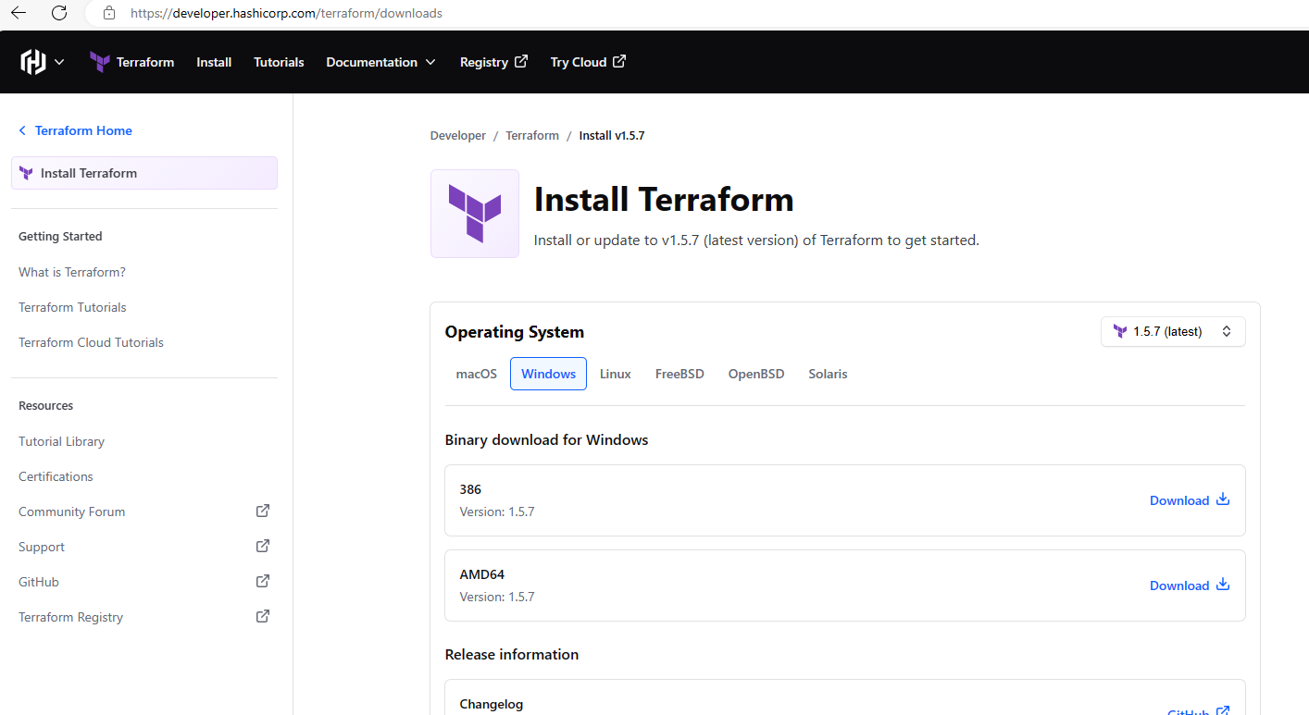Click the external link icon beside Registry
The image size is (1309, 715).
[521, 61]
